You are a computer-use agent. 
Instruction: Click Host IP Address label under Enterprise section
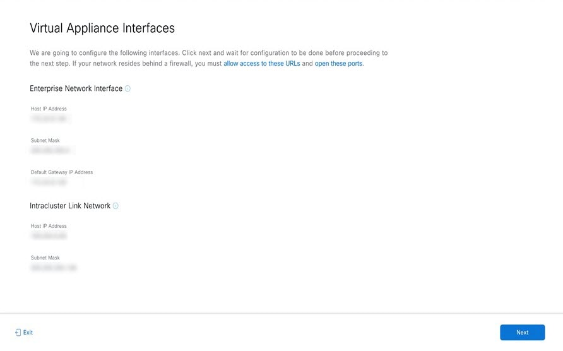pyautogui.click(x=49, y=109)
